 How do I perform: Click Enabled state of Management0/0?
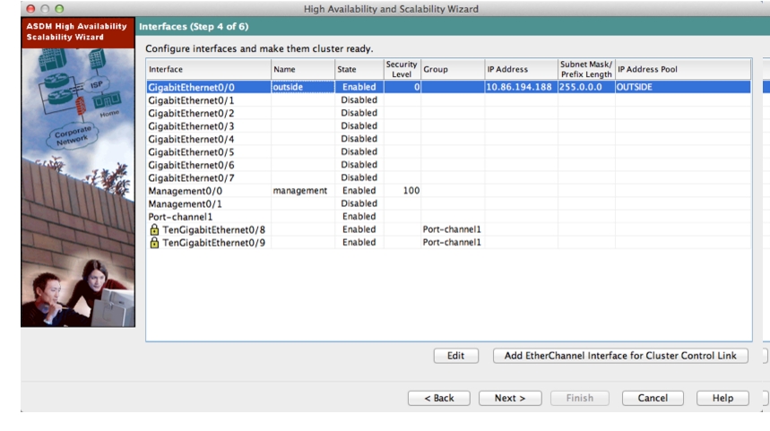coord(359,191)
